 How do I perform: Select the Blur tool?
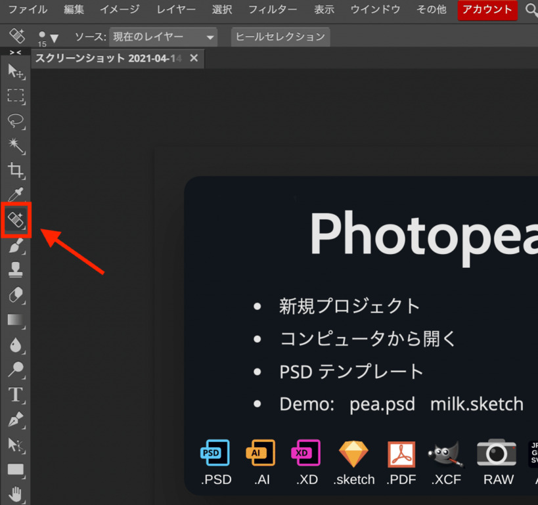[x=16, y=345]
